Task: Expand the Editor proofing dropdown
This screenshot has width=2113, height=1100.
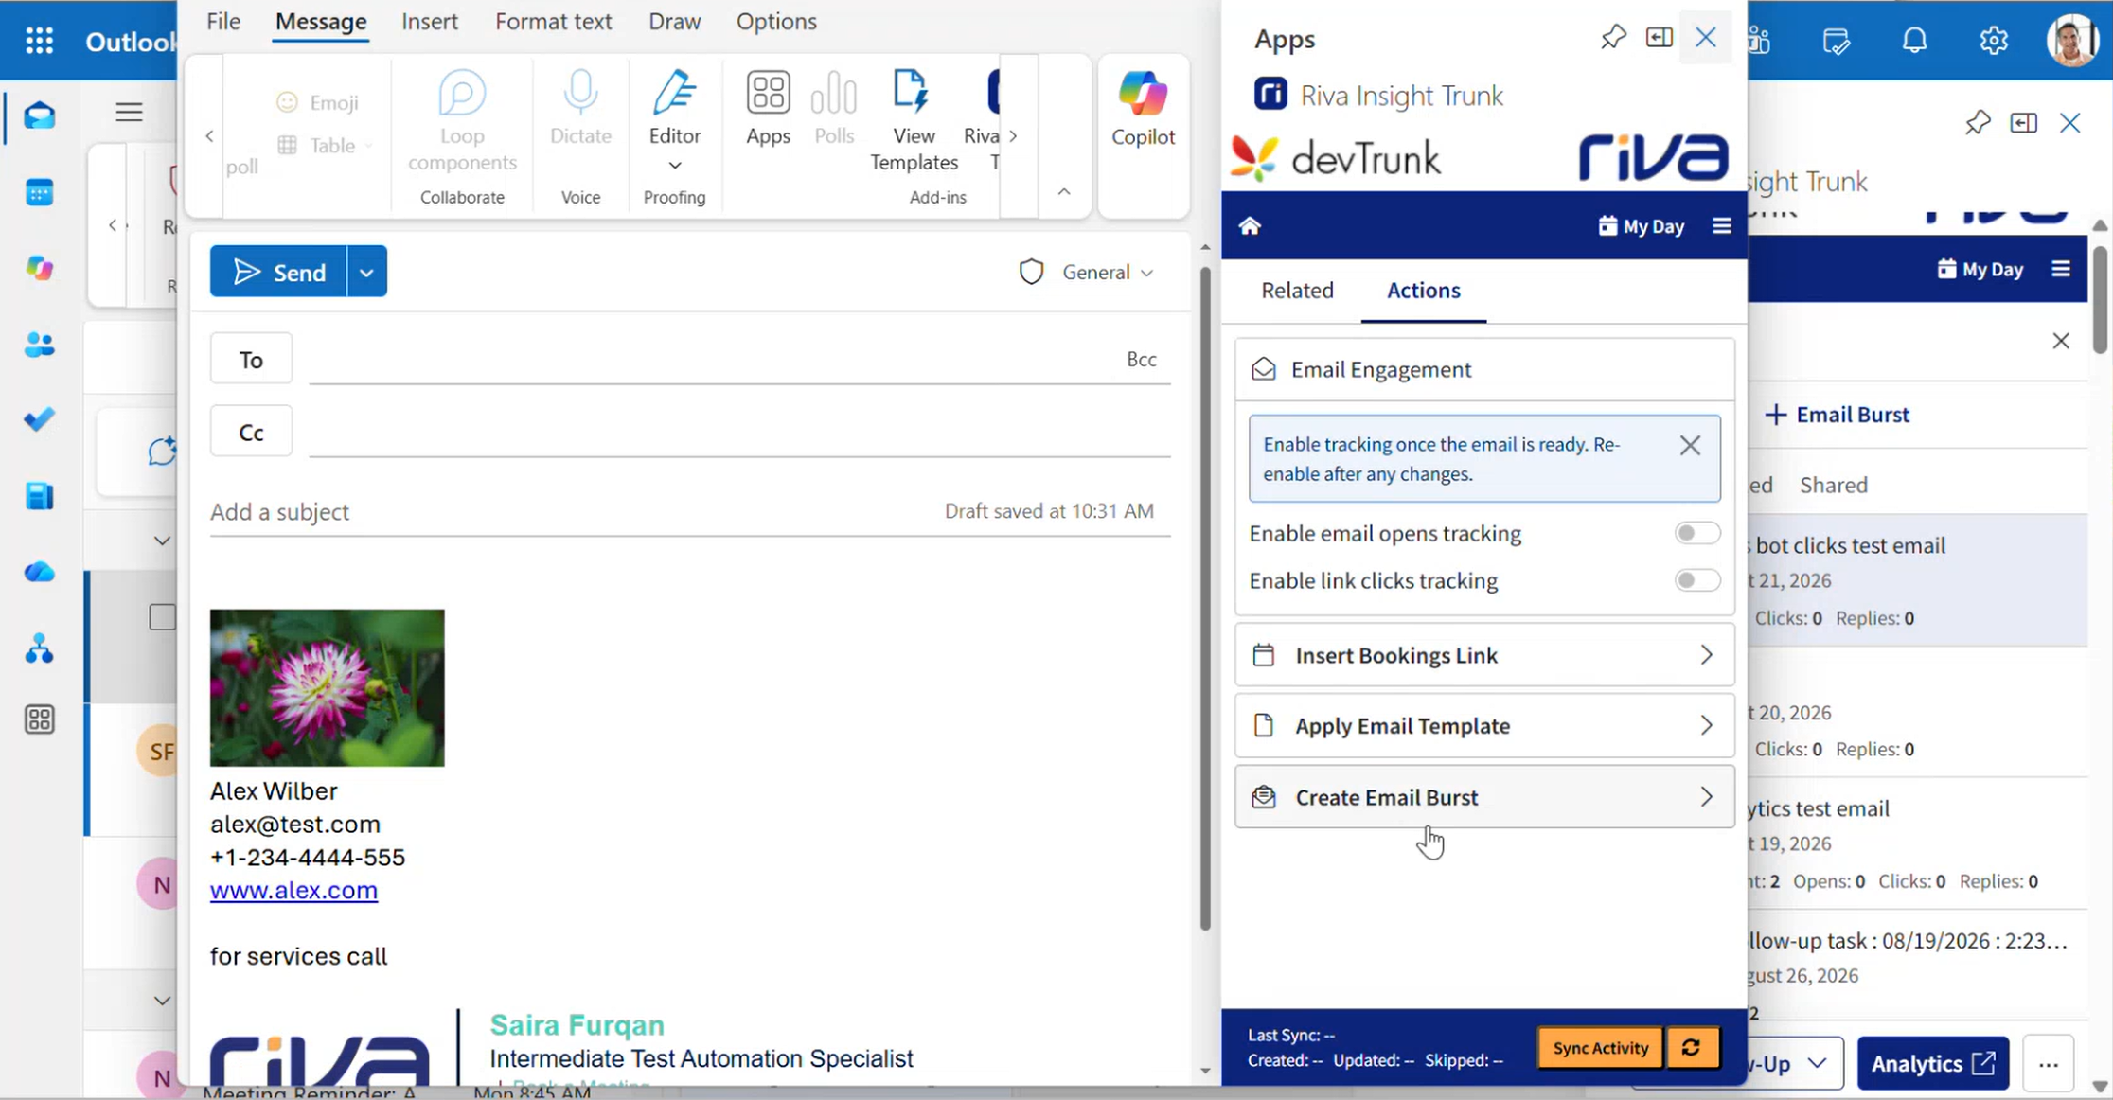Action: (674, 166)
